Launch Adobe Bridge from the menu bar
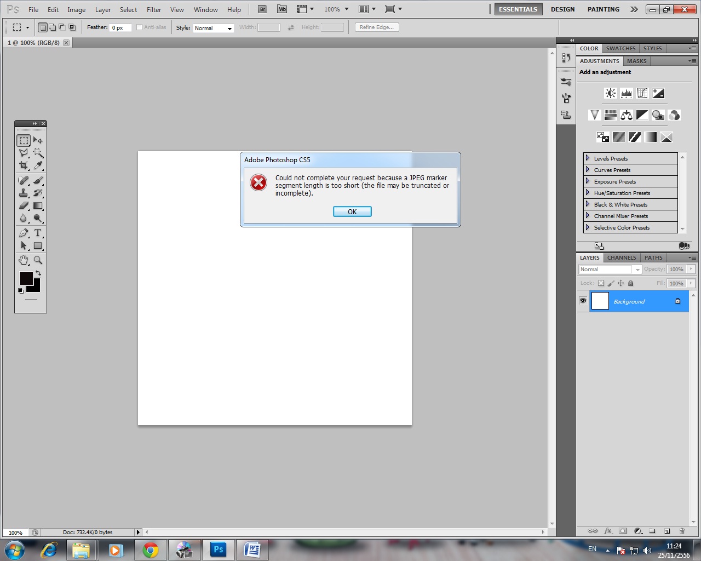 pyautogui.click(x=262, y=9)
